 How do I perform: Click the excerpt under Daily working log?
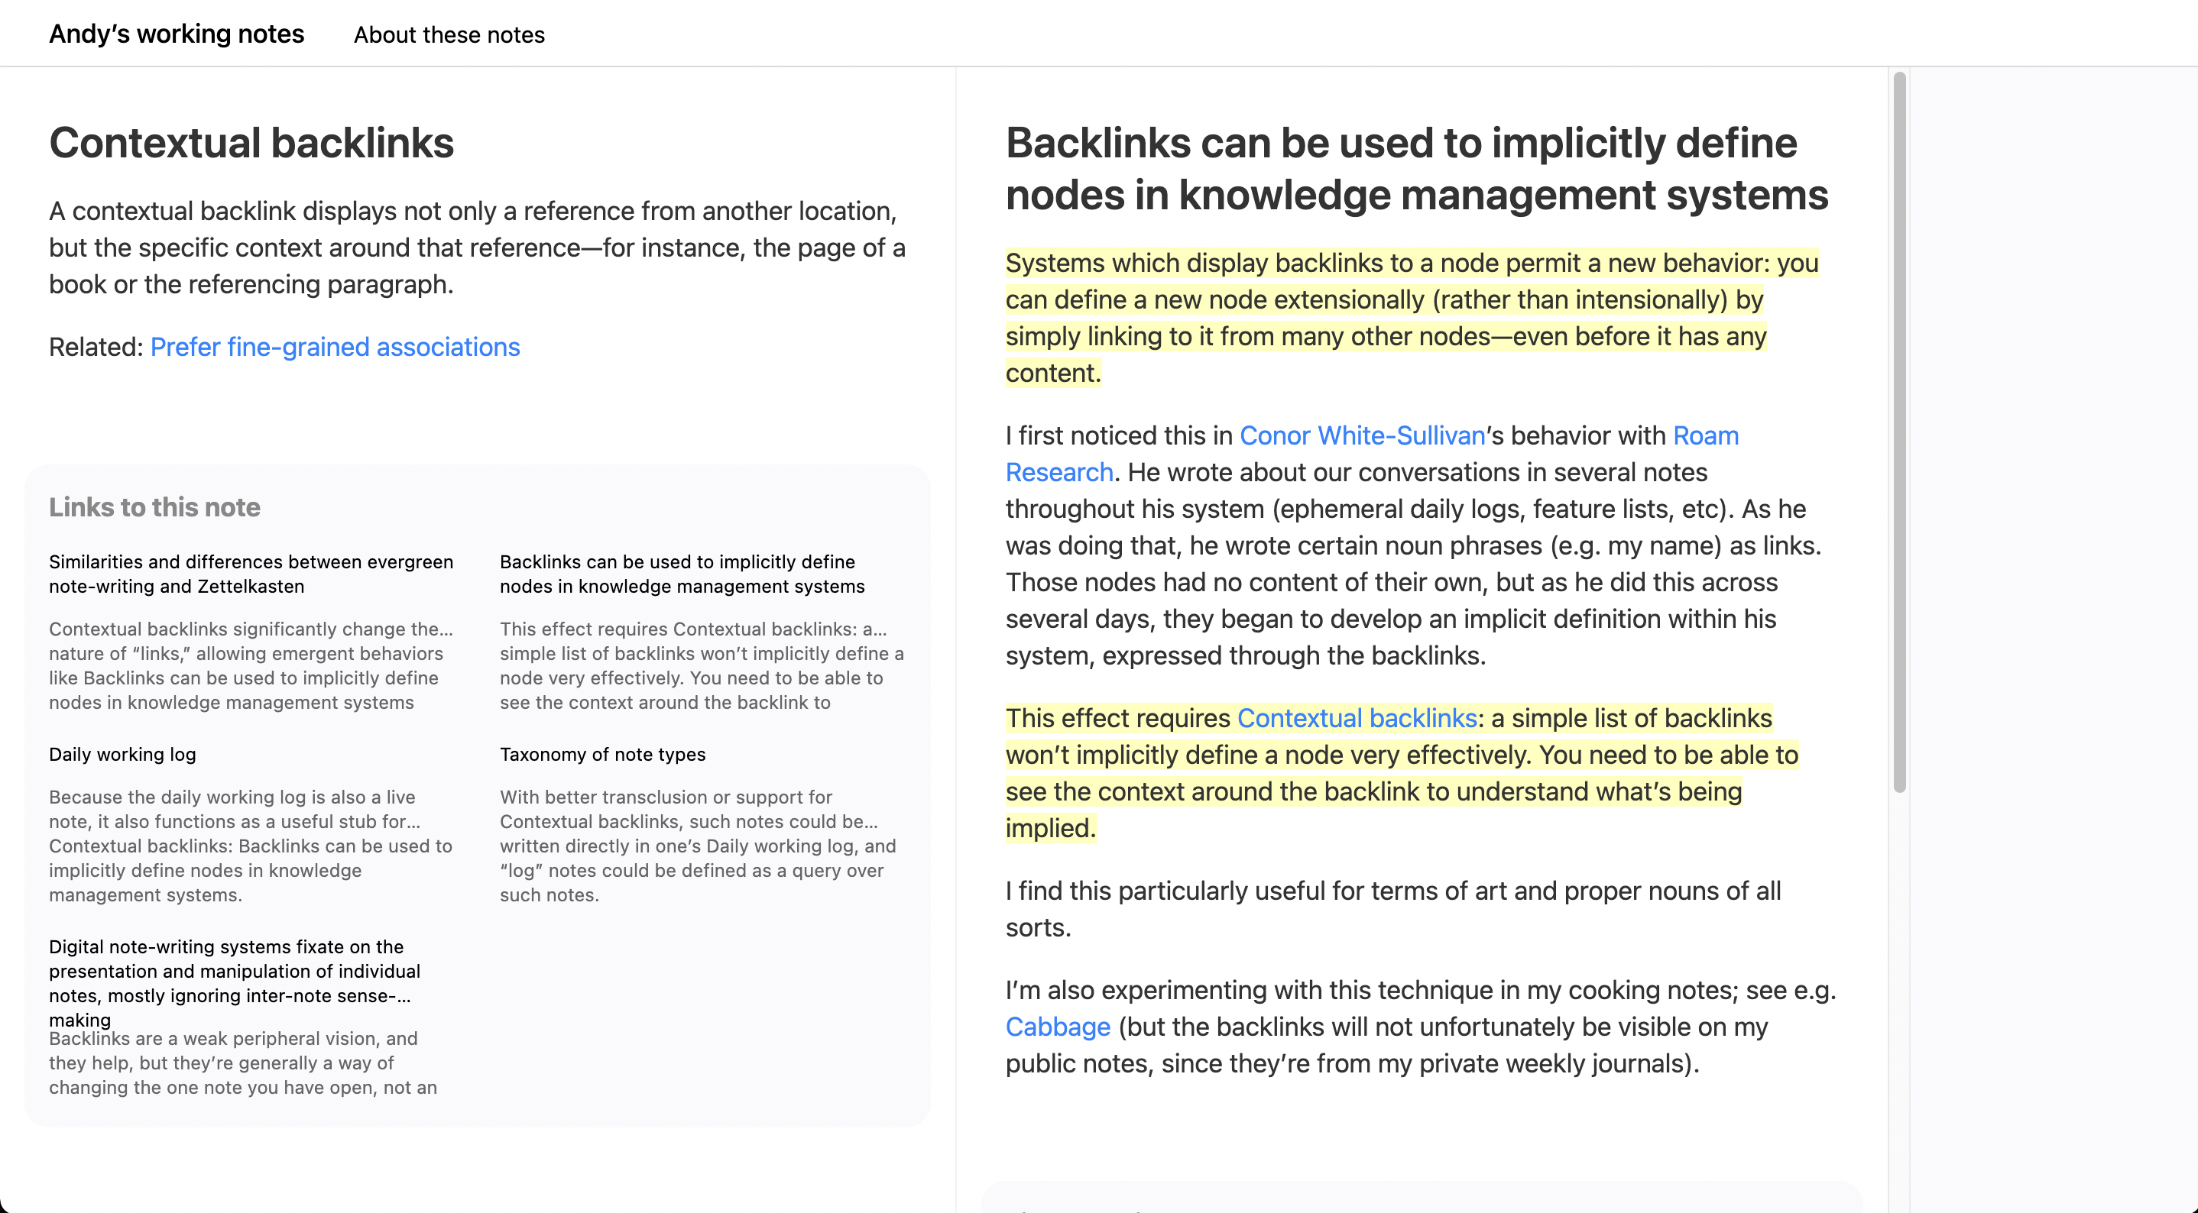(251, 846)
